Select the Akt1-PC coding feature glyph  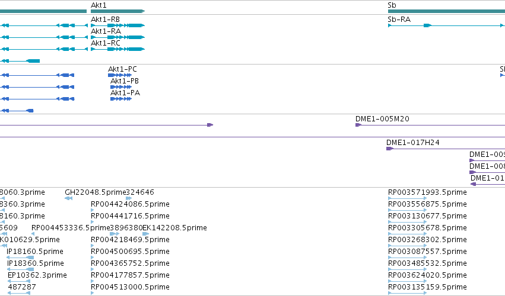click(120, 75)
